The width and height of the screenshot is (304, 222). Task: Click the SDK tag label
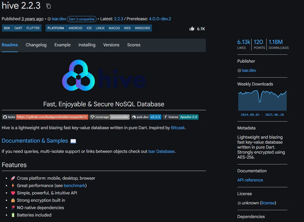(7, 28)
